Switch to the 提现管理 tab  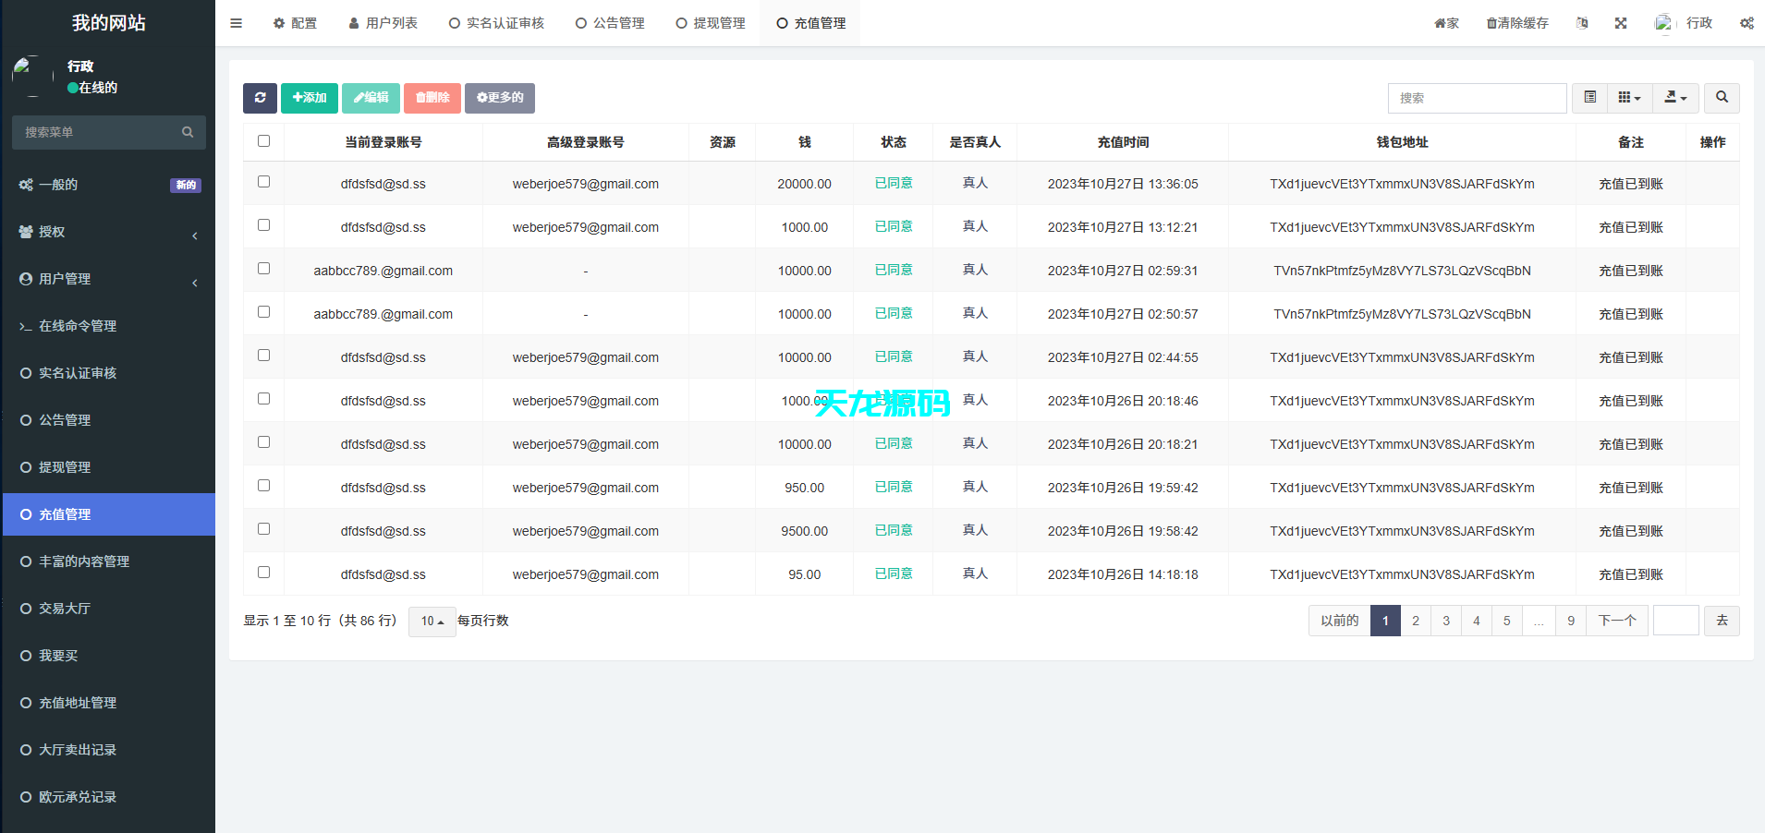click(x=710, y=22)
